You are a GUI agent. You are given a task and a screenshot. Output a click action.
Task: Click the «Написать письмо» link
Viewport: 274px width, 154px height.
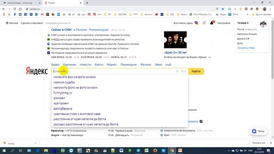click(247, 34)
